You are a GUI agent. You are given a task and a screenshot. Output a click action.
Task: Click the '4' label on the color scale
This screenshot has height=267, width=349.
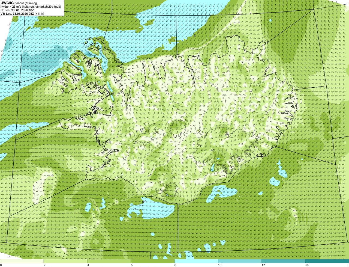pyautogui.click(x=88, y=265)
